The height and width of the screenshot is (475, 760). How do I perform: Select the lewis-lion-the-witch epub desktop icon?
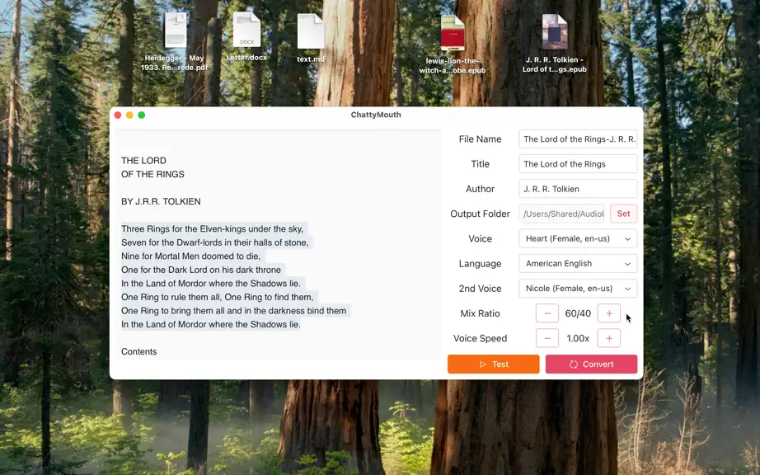tap(453, 33)
